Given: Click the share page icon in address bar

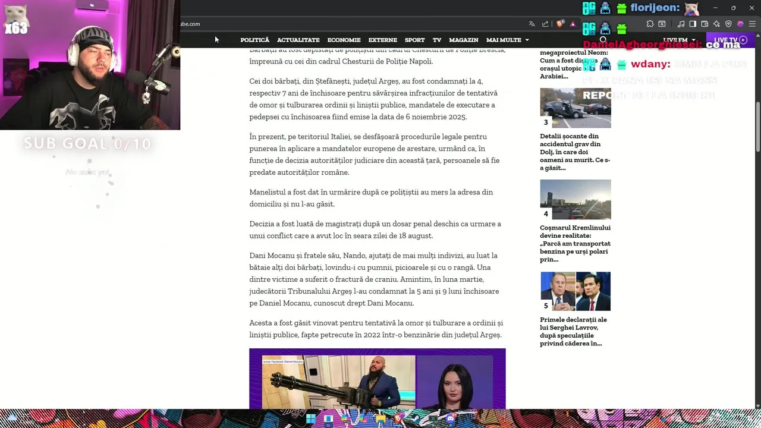Looking at the screenshot, I should click(x=545, y=24).
